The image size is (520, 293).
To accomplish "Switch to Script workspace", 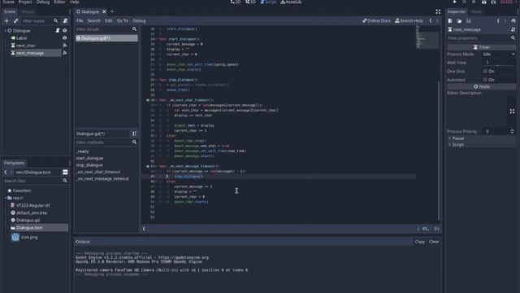I will tap(268, 2).
